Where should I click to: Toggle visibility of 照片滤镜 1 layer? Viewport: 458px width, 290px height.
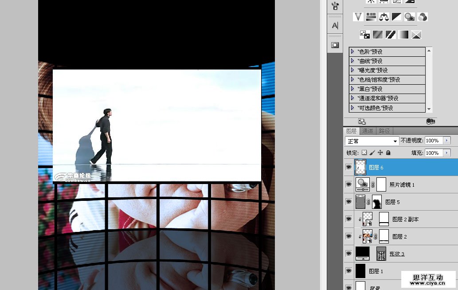348,184
